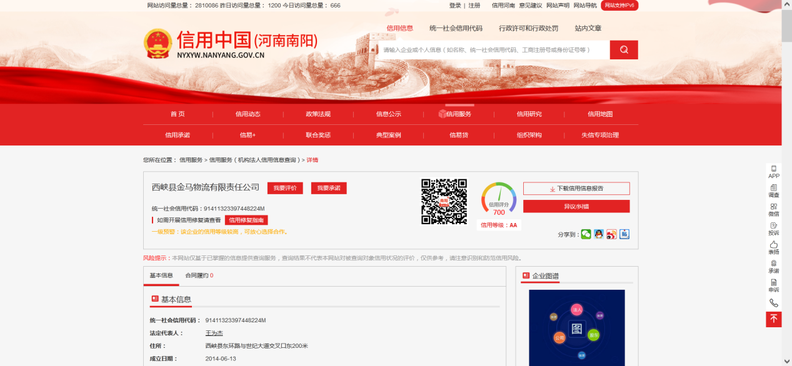Open 典型案例 navigation item

point(388,135)
